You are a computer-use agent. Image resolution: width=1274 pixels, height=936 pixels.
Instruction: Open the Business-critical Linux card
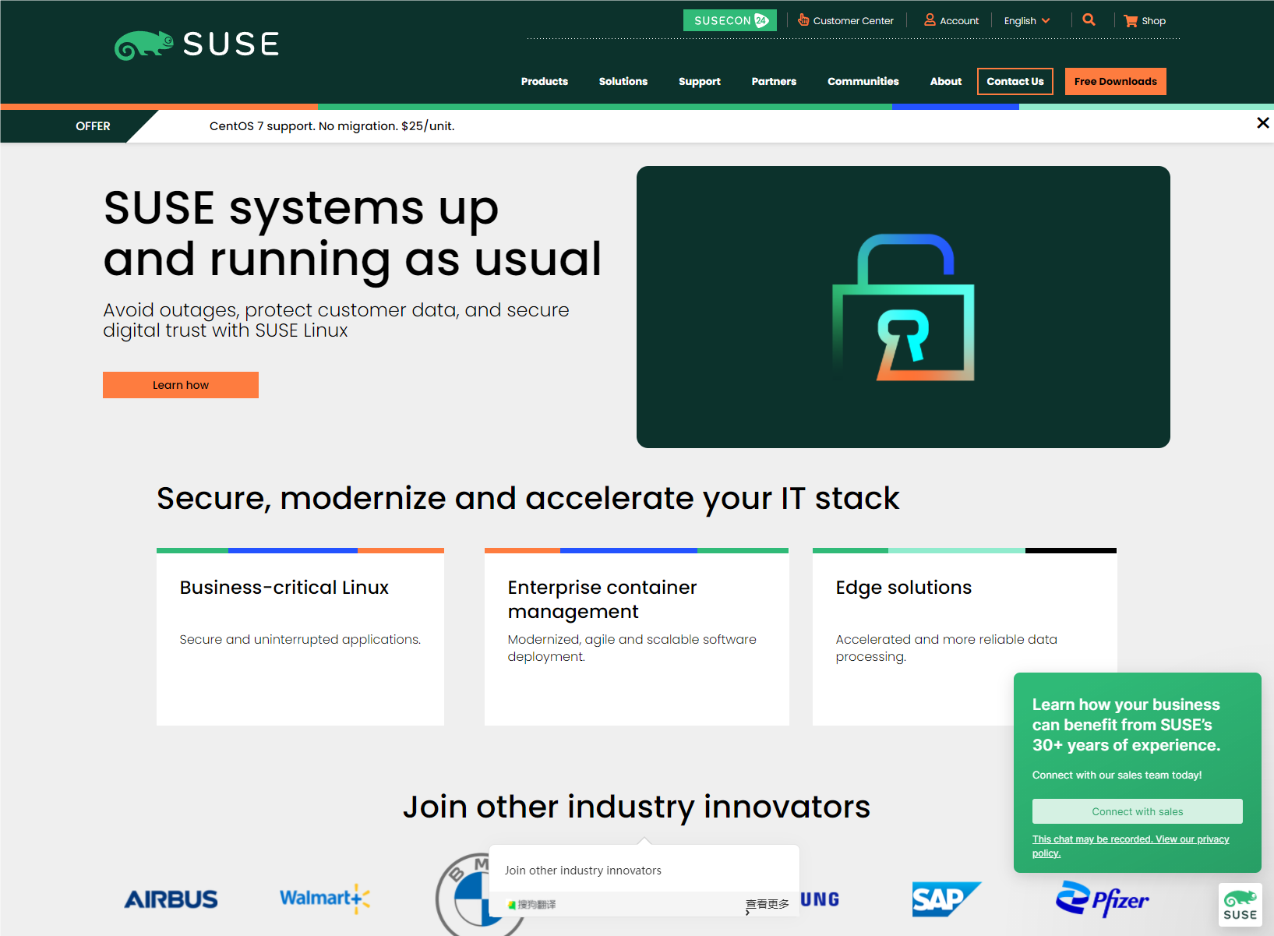click(300, 637)
